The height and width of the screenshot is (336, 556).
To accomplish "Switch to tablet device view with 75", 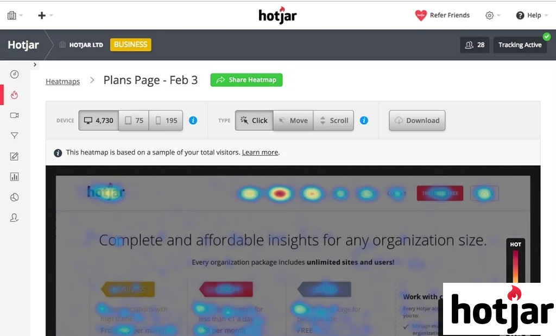I will point(134,121).
